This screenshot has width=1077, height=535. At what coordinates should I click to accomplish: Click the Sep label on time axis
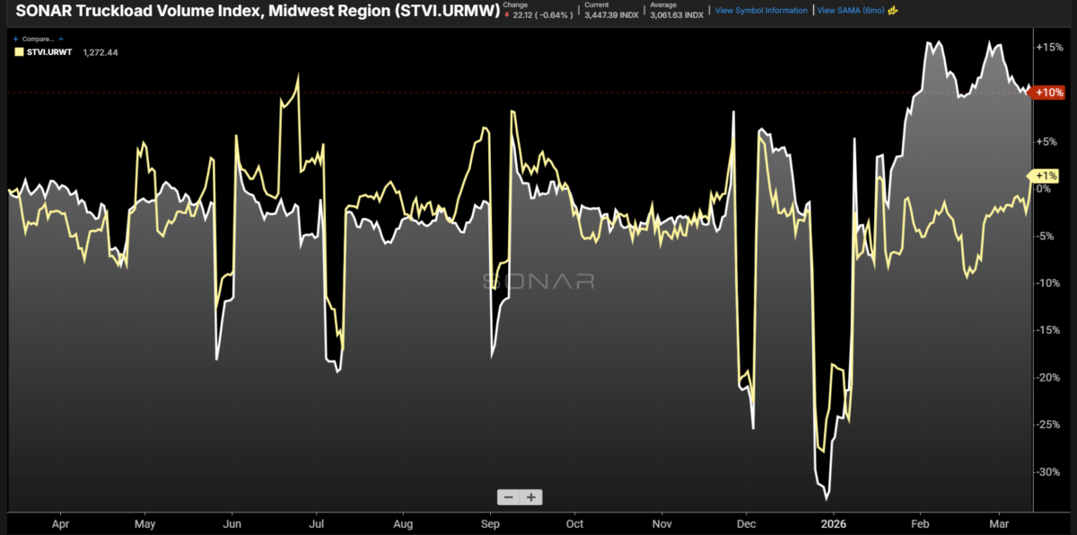pos(490,523)
